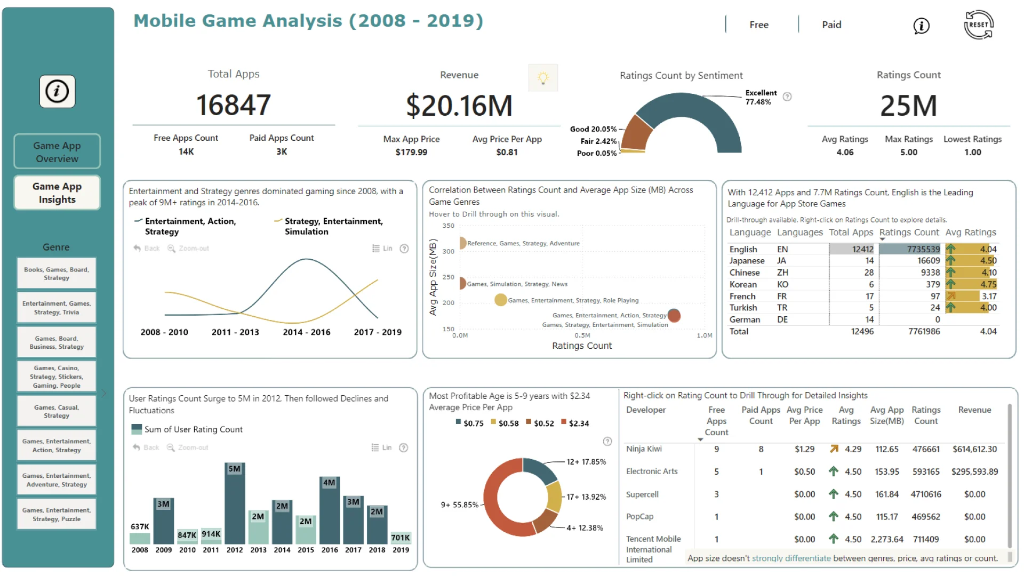
Task: Select Games, Entertainment, Action, Strategy genre
Action: click(57, 445)
